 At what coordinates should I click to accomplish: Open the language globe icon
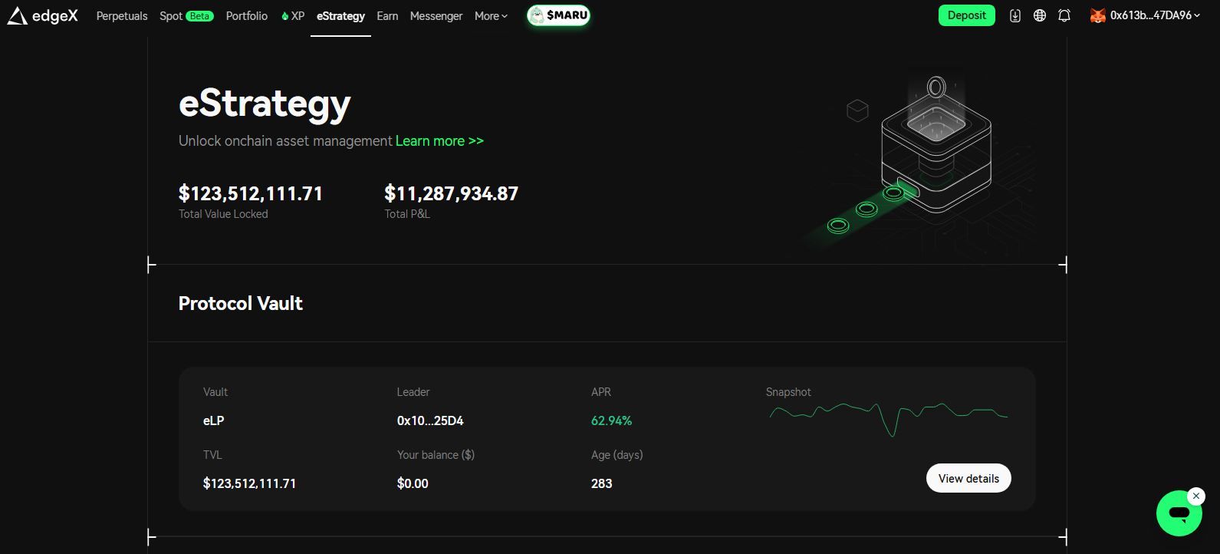(1040, 15)
